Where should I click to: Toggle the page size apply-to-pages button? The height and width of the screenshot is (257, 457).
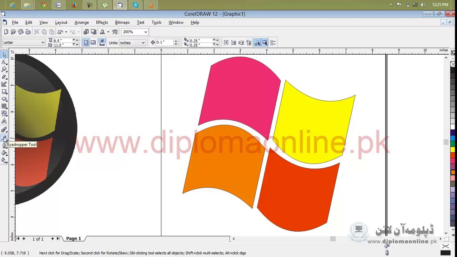pyautogui.click(x=102, y=43)
